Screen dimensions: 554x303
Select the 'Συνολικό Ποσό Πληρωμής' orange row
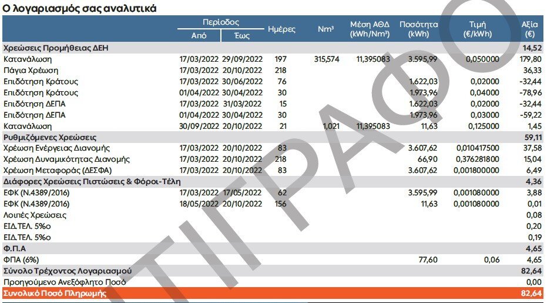pos(273,293)
